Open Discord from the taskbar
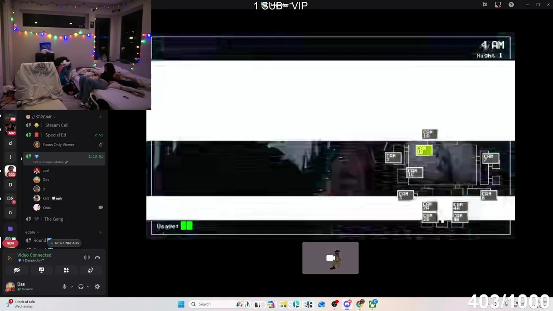The width and height of the screenshot is (553, 311). click(x=347, y=304)
